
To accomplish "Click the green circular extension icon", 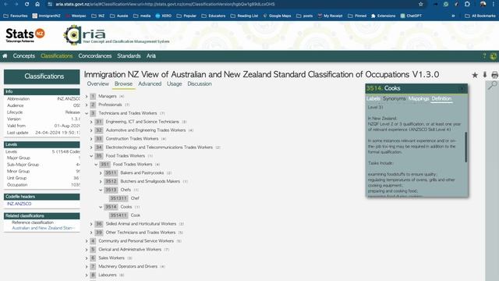I will coord(446,4).
